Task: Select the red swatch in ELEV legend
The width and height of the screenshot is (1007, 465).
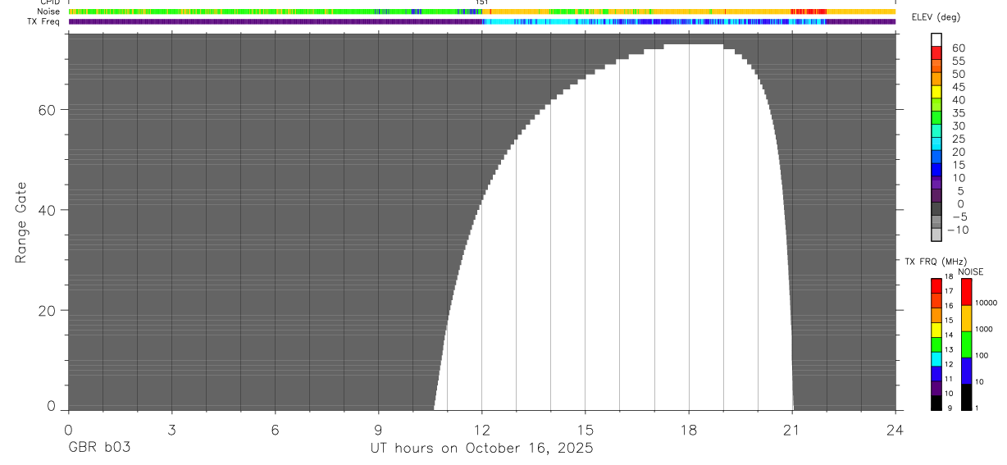Action: click(936, 52)
